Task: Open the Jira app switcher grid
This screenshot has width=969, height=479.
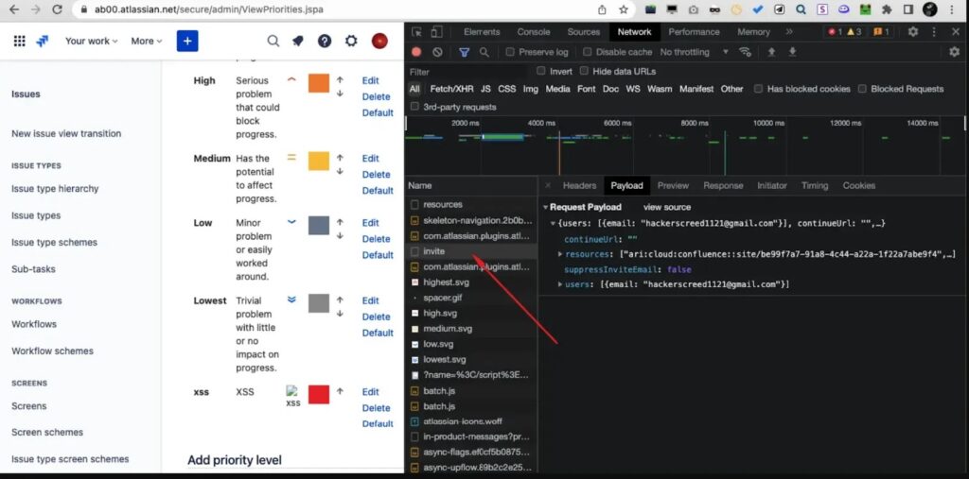Action: tap(19, 42)
